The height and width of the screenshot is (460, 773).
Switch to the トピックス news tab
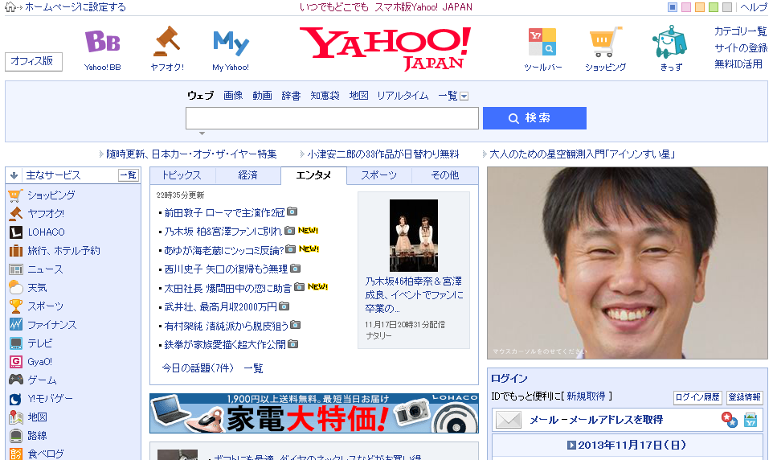pos(182,175)
